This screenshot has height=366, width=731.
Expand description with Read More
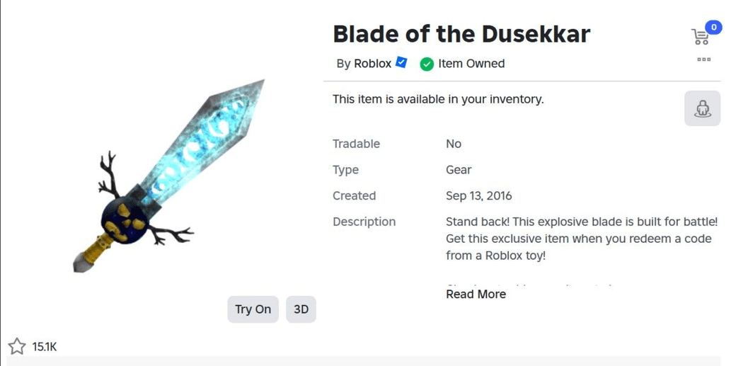click(476, 294)
